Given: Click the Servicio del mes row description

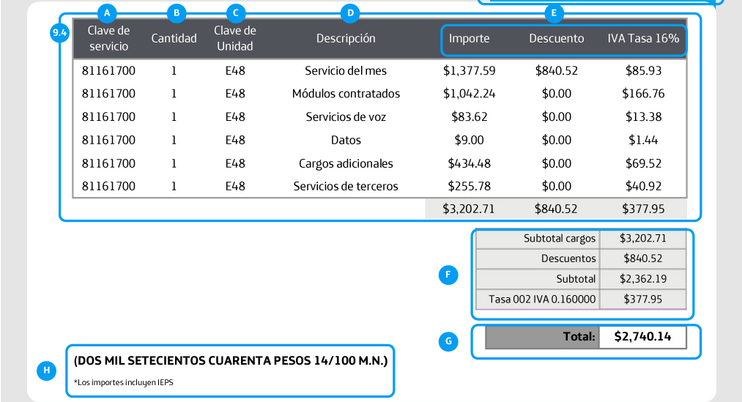Looking at the screenshot, I should pos(346,71).
